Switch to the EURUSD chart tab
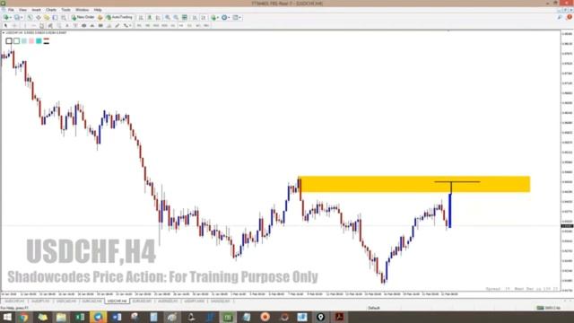Viewport: 574px width, 323px height. pyautogui.click(x=142, y=301)
